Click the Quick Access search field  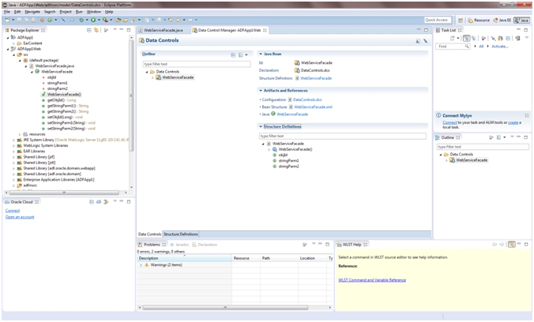438,20
